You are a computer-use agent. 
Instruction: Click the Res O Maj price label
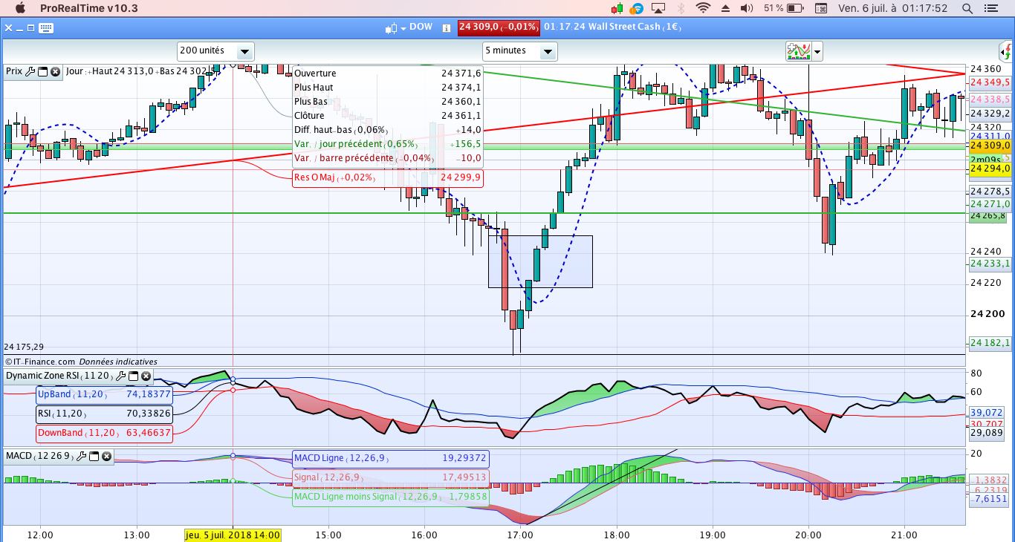click(387, 178)
